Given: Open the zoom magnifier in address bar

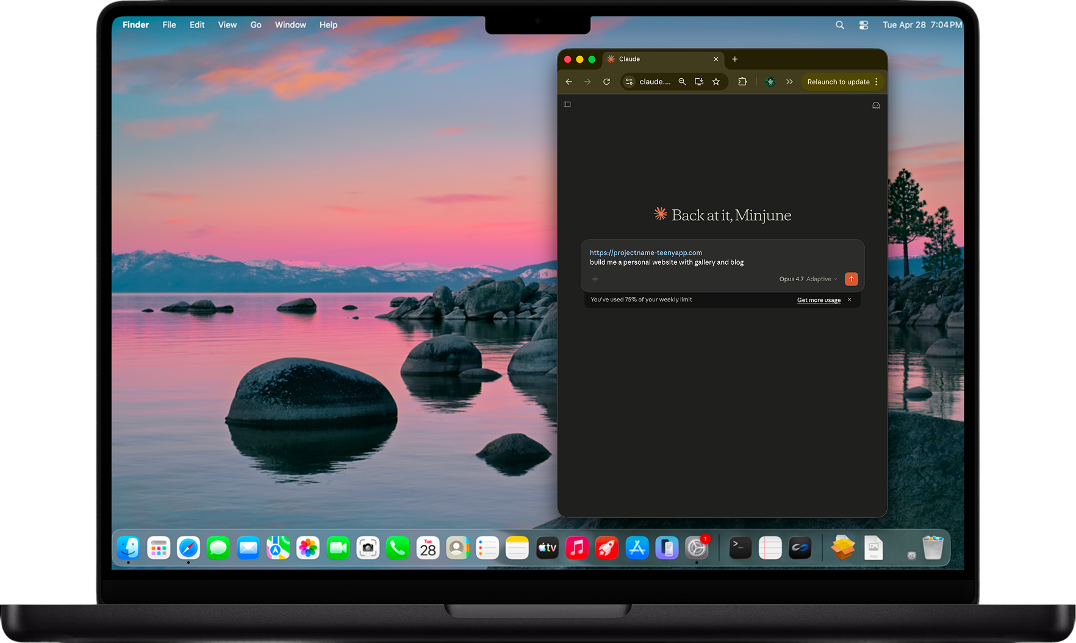Looking at the screenshot, I should [x=682, y=82].
